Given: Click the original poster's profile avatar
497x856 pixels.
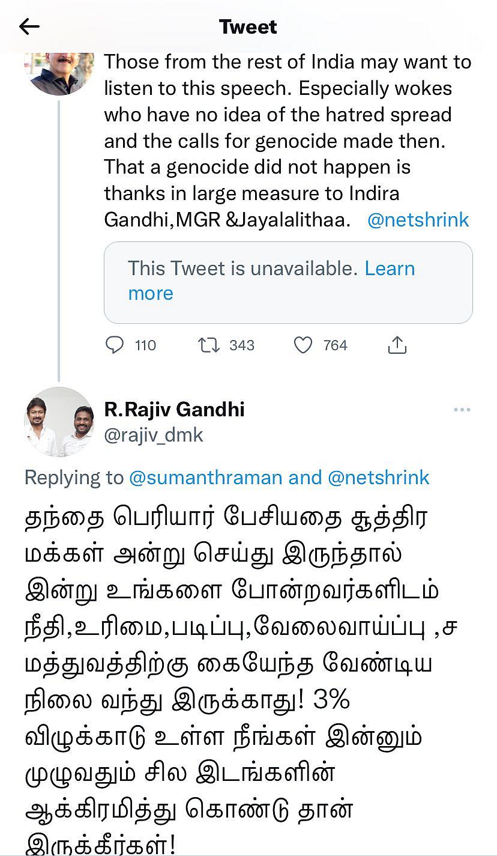Looking at the screenshot, I should pyautogui.click(x=59, y=72).
